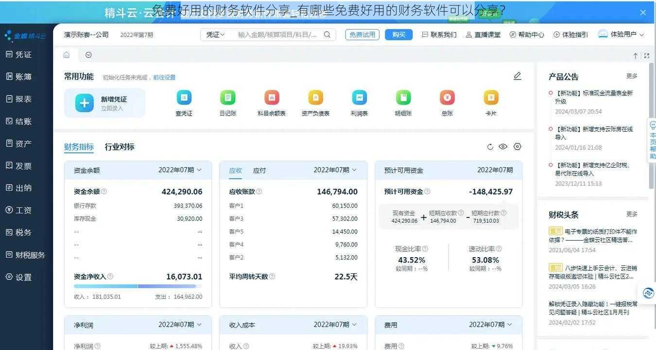Open the 报表 sidebar module
Image resolution: width=656 pixels, height=350 pixels.
click(x=18, y=99)
